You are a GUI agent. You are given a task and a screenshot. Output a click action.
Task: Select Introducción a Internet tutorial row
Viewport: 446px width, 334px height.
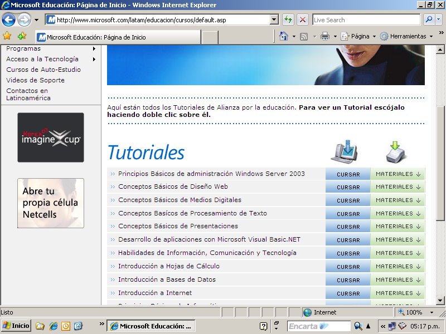click(216, 293)
